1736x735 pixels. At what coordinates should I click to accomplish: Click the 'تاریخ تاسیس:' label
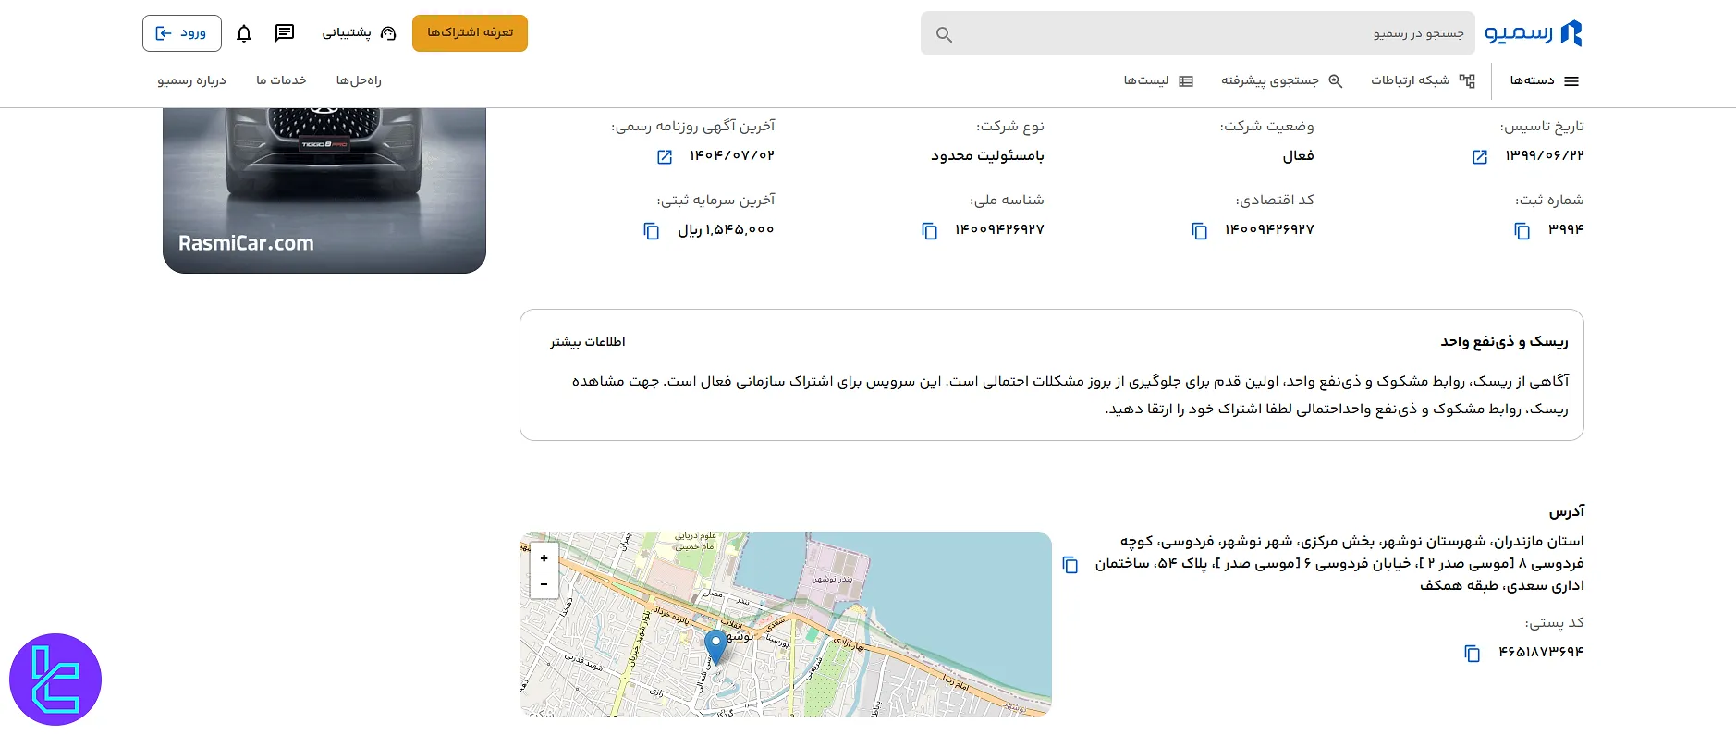click(x=1542, y=127)
